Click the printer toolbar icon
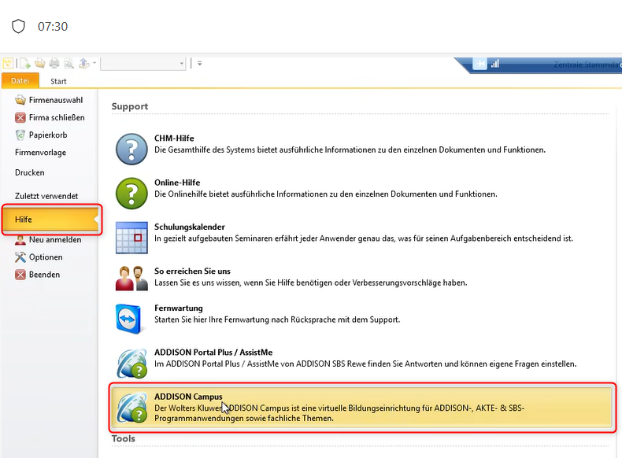This screenshot has width=622, height=458. [54, 64]
